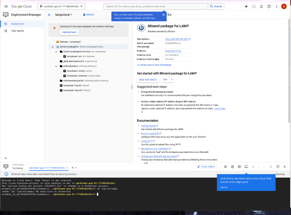Click the Deployment Manager product icon
The width and height of the screenshot is (291, 215).
click(x=6, y=15)
